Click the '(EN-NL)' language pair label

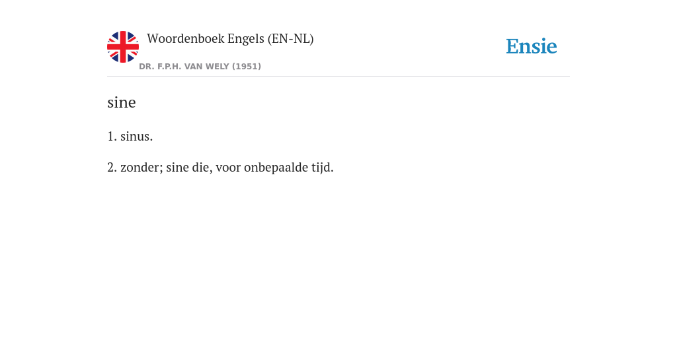pos(291,39)
